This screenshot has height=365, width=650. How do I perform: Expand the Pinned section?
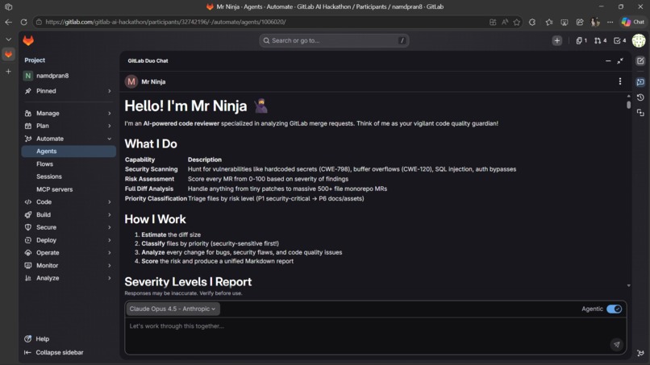pyautogui.click(x=69, y=91)
